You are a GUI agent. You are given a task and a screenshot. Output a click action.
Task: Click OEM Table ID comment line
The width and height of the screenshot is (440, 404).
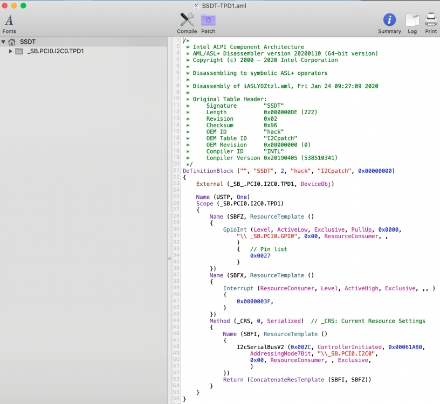242,138
